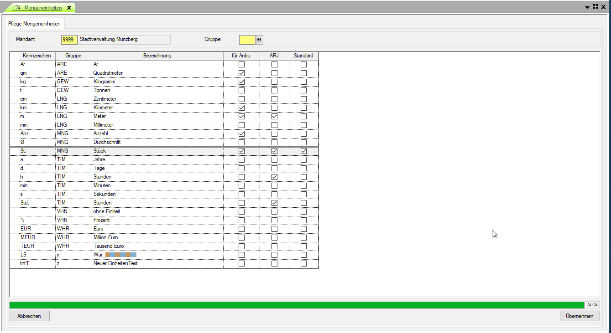Uncheck ARJ for the Meter row
The height and width of the screenshot is (333, 611).
pyautogui.click(x=274, y=117)
